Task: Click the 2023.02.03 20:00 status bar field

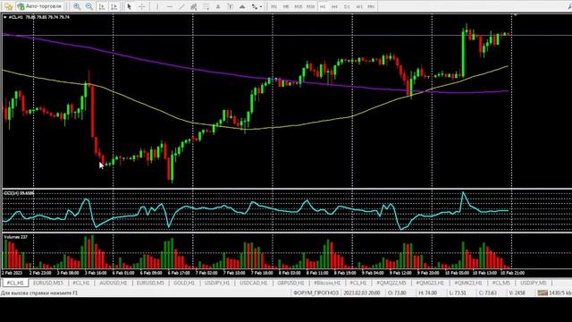Action: (361, 292)
